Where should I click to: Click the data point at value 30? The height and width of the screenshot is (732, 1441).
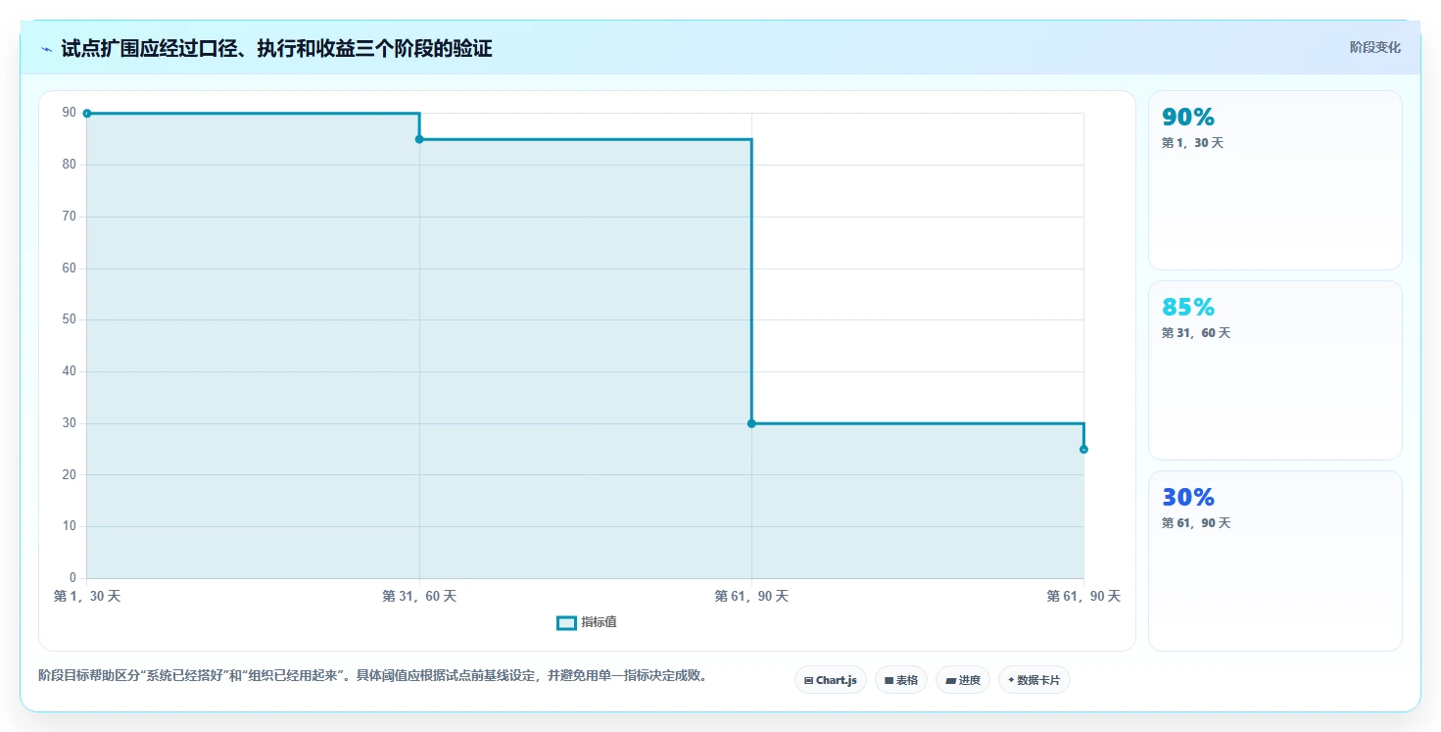click(751, 423)
